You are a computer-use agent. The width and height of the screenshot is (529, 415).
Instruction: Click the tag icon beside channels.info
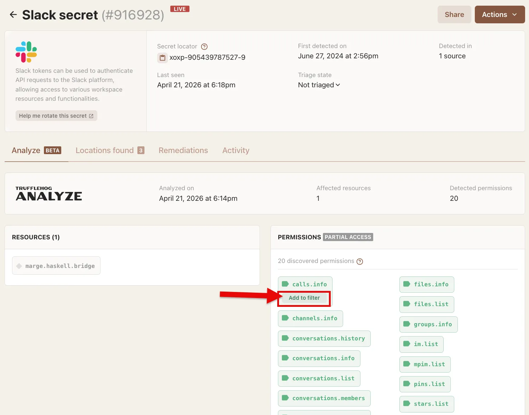coord(285,318)
